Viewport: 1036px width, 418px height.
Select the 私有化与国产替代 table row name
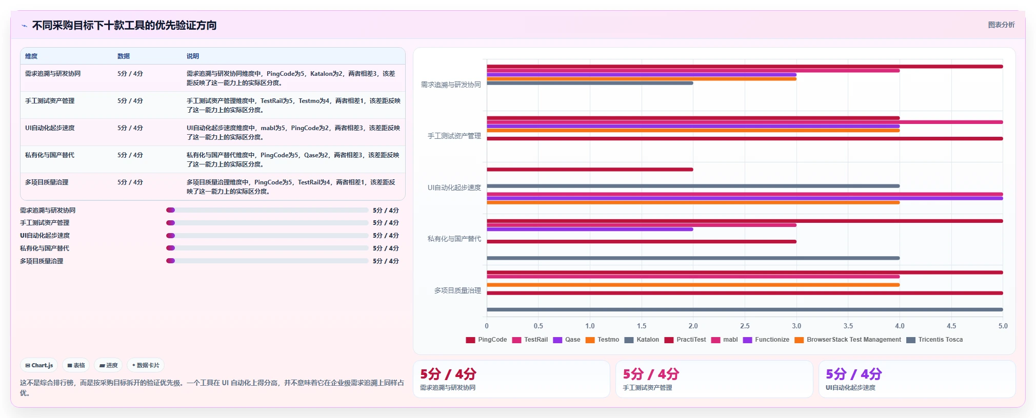(50, 155)
